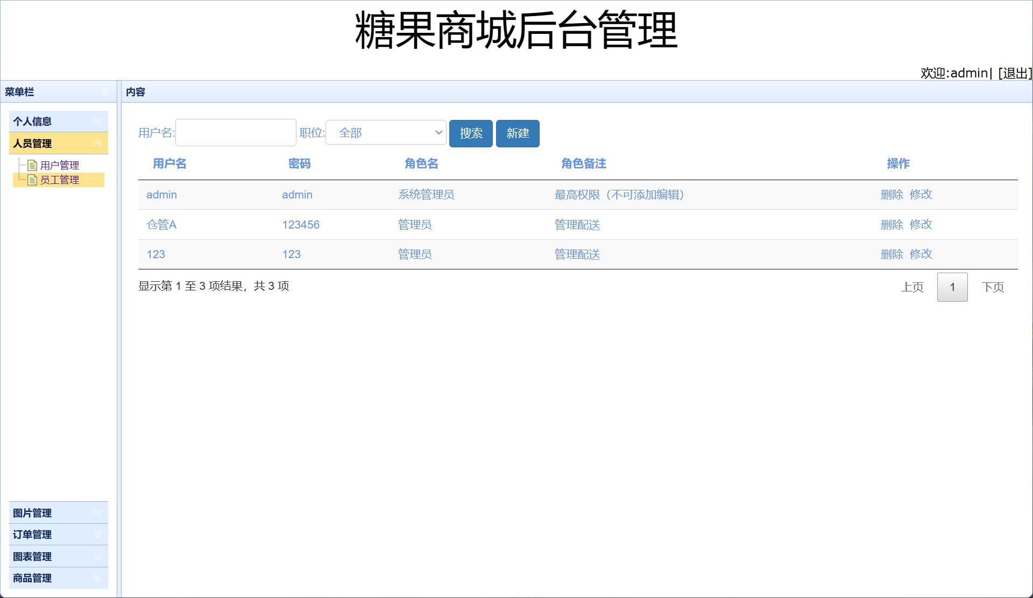
Task: Click the 搜索 search button
Action: 471,133
